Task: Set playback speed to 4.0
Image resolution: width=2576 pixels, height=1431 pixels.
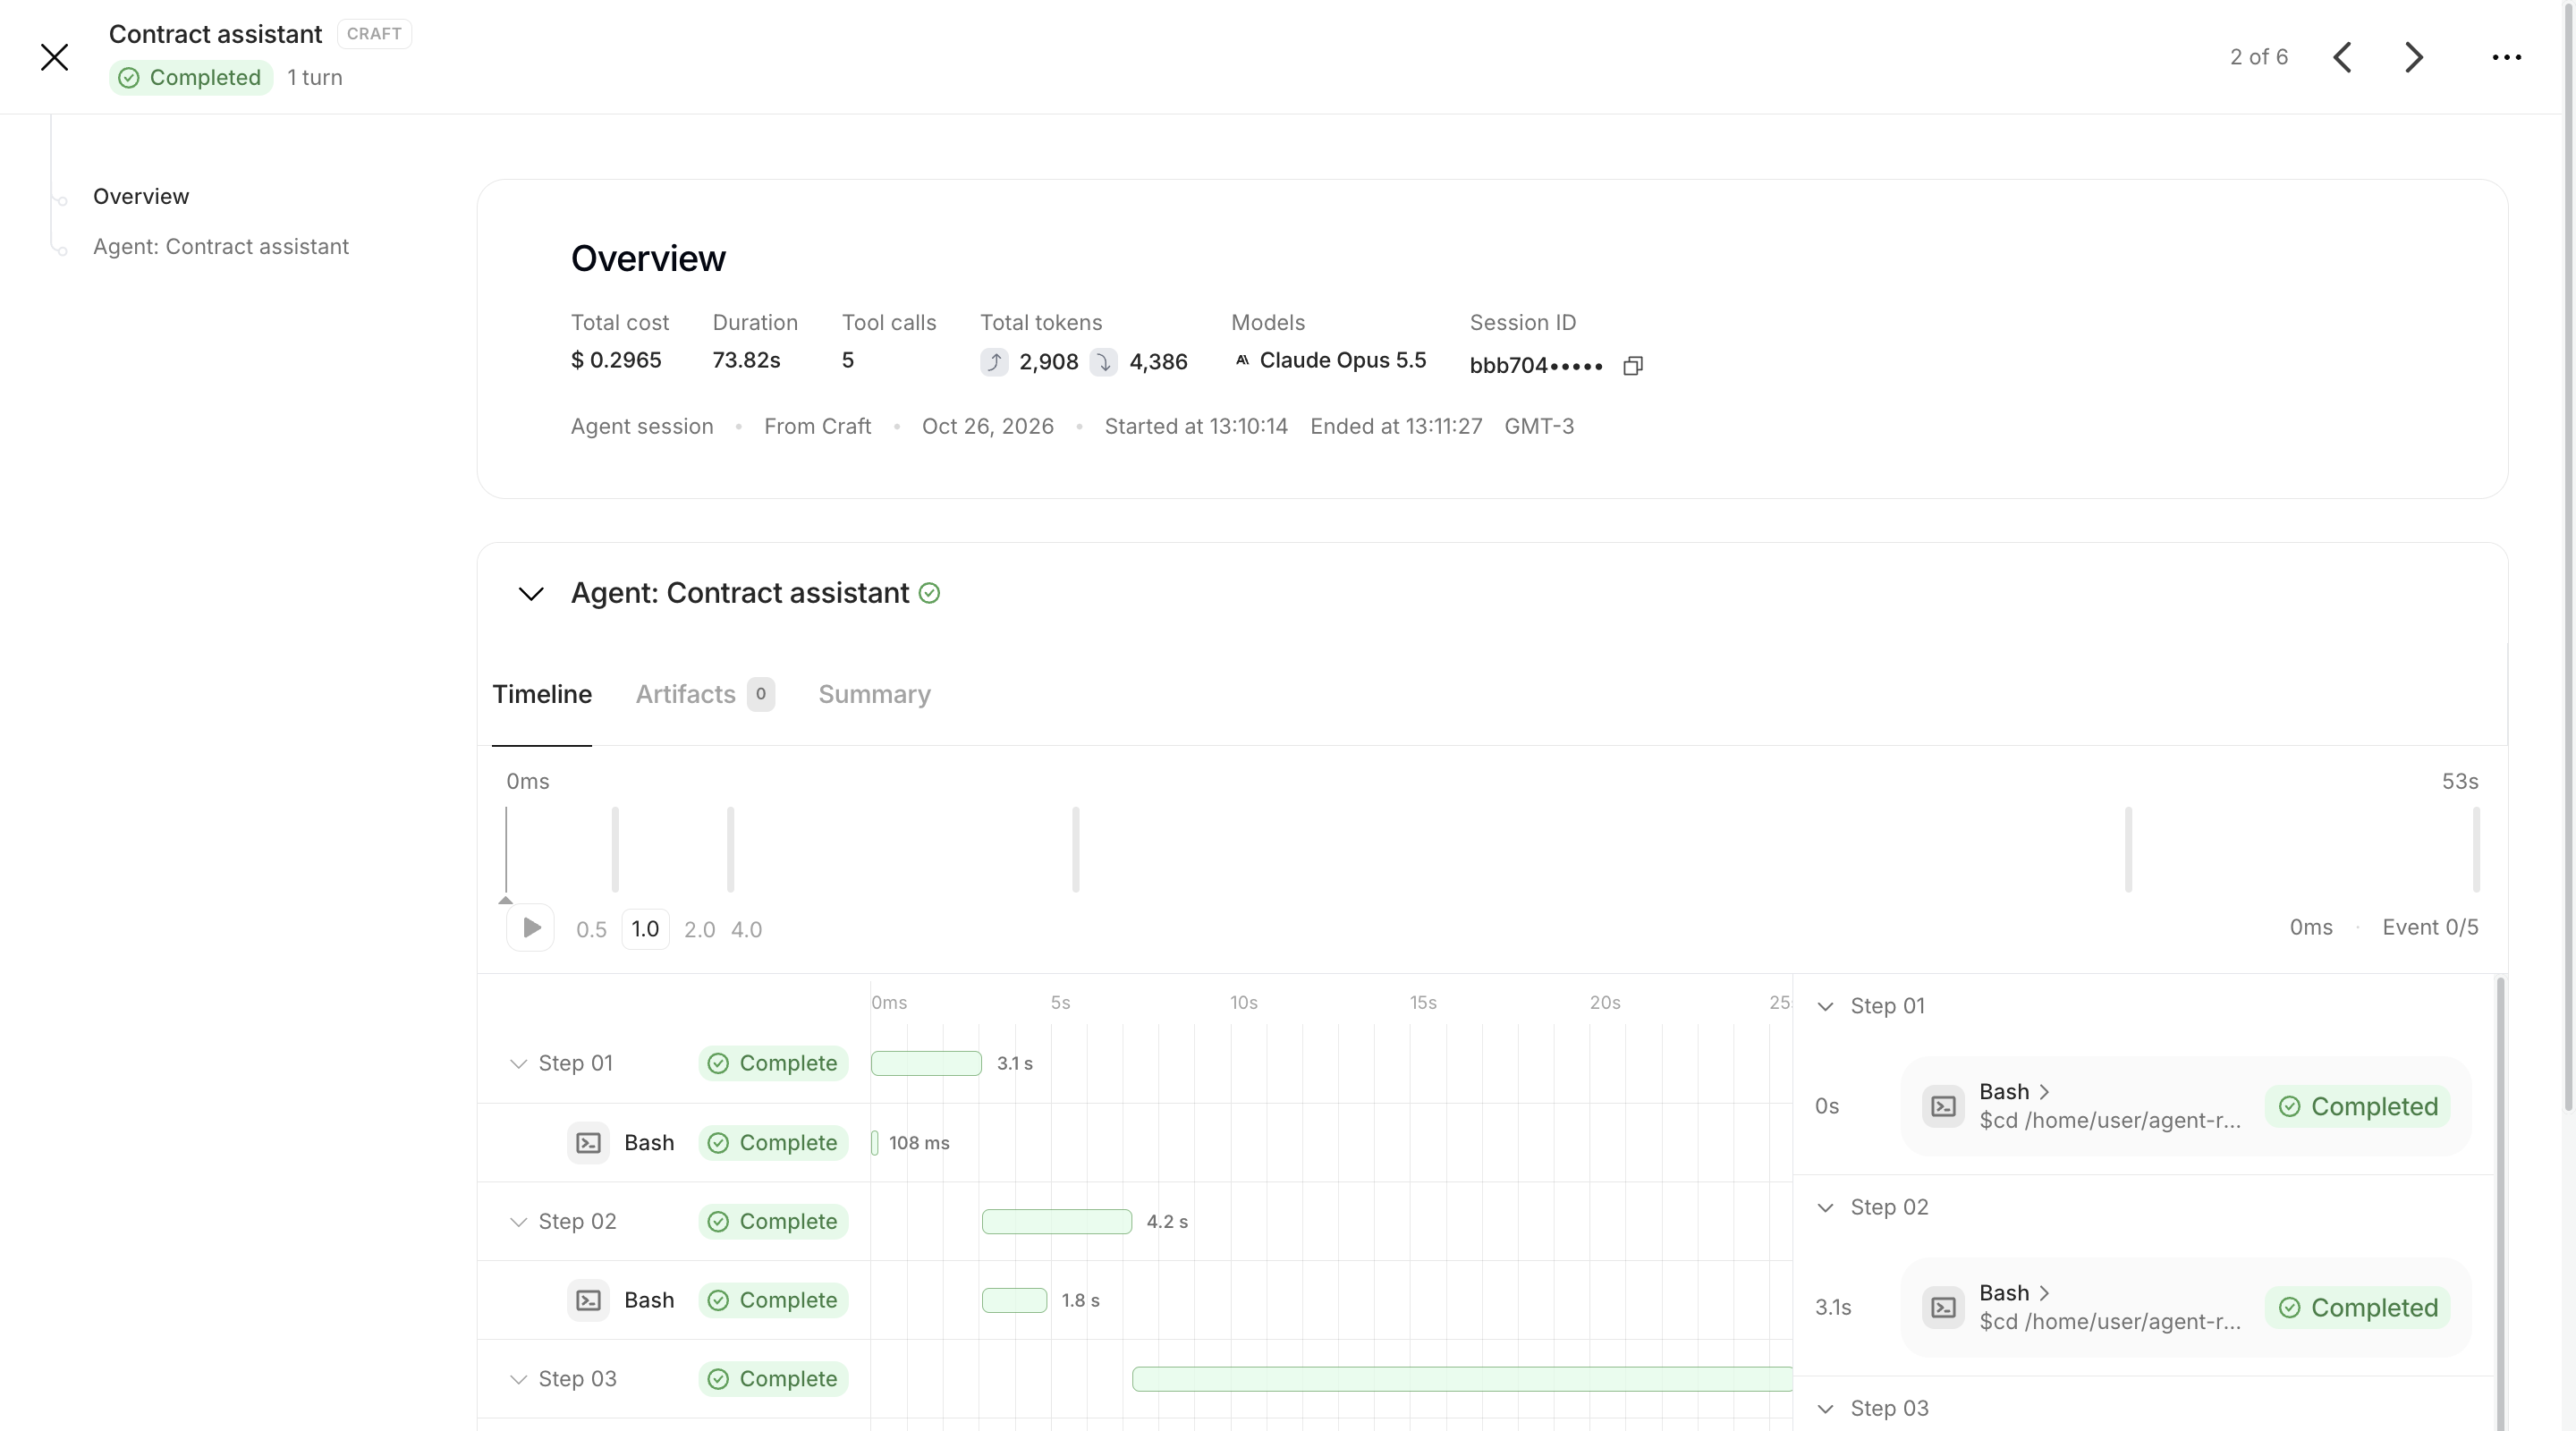Action: tap(746, 929)
